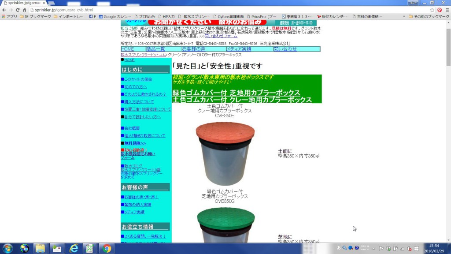Image resolution: width=451 pixels, height=254 pixels.
Task: Click the お聞かせください banner at page top
Action: click(x=218, y=22)
